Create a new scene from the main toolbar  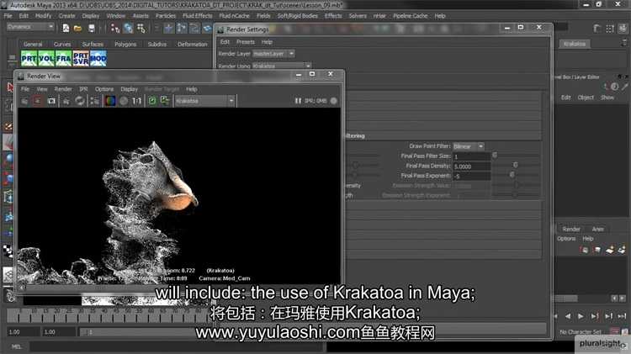pos(66,28)
